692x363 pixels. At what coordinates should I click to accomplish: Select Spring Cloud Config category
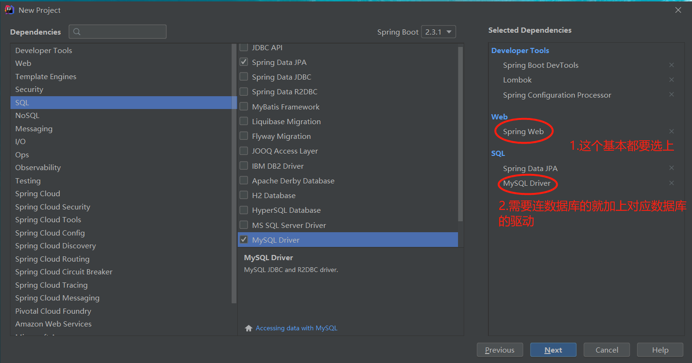pyautogui.click(x=121, y=233)
